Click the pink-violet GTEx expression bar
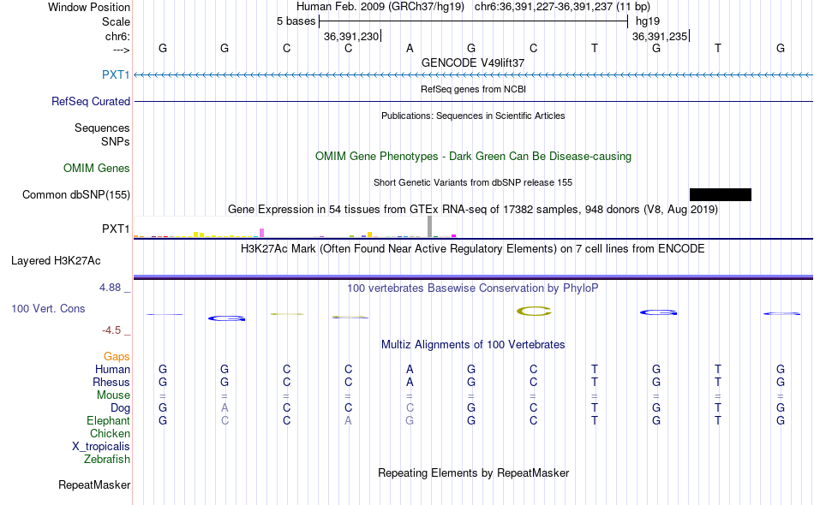814x505 pixels. coord(262,233)
